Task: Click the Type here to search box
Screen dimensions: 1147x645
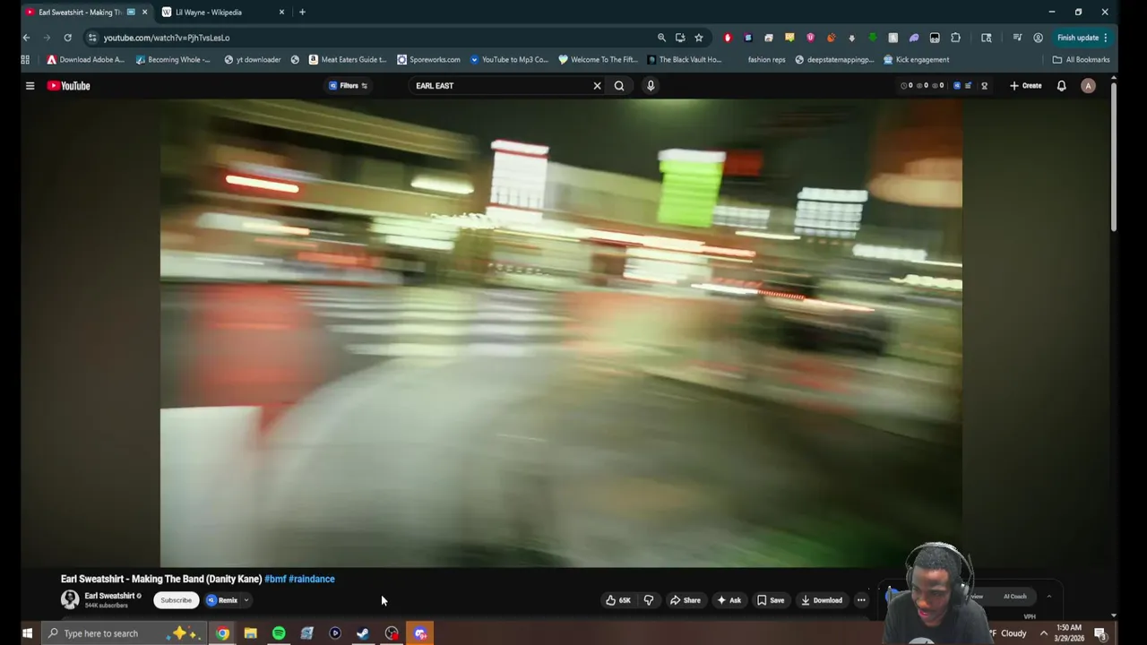Action: click(x=124, y=633)
